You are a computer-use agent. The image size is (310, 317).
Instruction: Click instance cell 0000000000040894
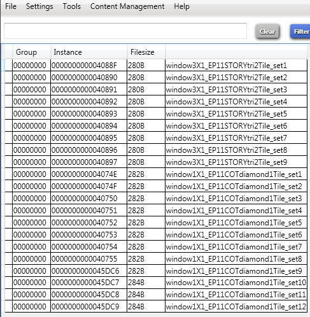[89, 126]
